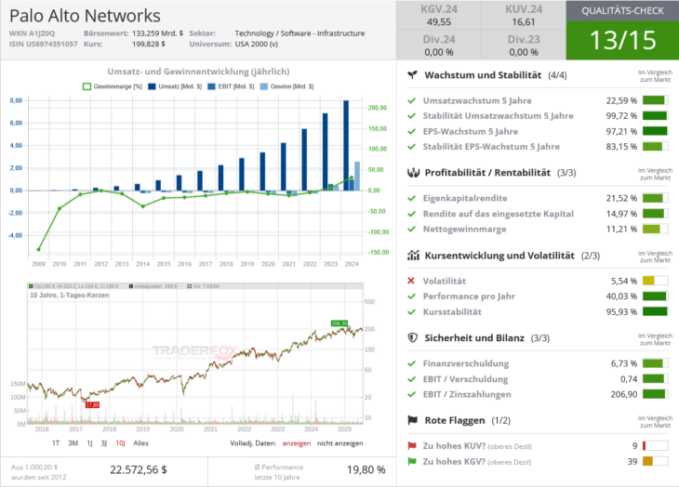Click the Kurs 199,828 $ value
679x487 pixels.
[149, 44]
